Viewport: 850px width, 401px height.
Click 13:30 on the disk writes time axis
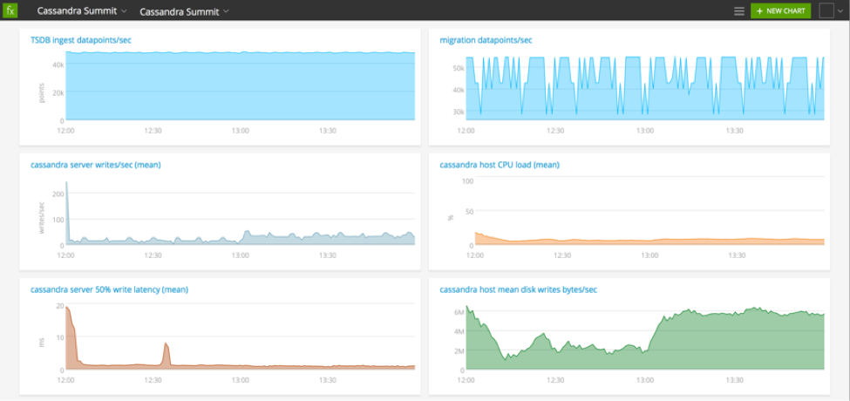(734, 380)
